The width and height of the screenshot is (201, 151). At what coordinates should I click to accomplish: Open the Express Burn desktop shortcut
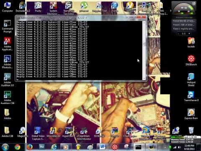coord(191,114)
